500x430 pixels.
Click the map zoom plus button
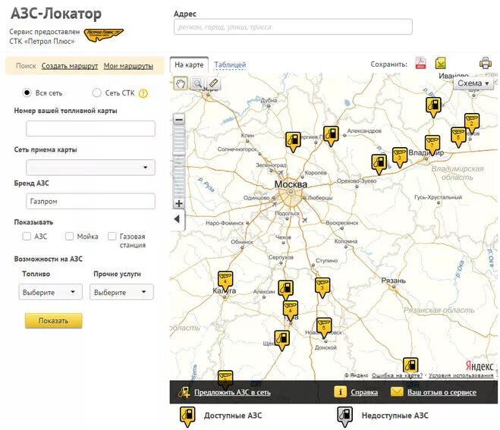coord(179,203)
